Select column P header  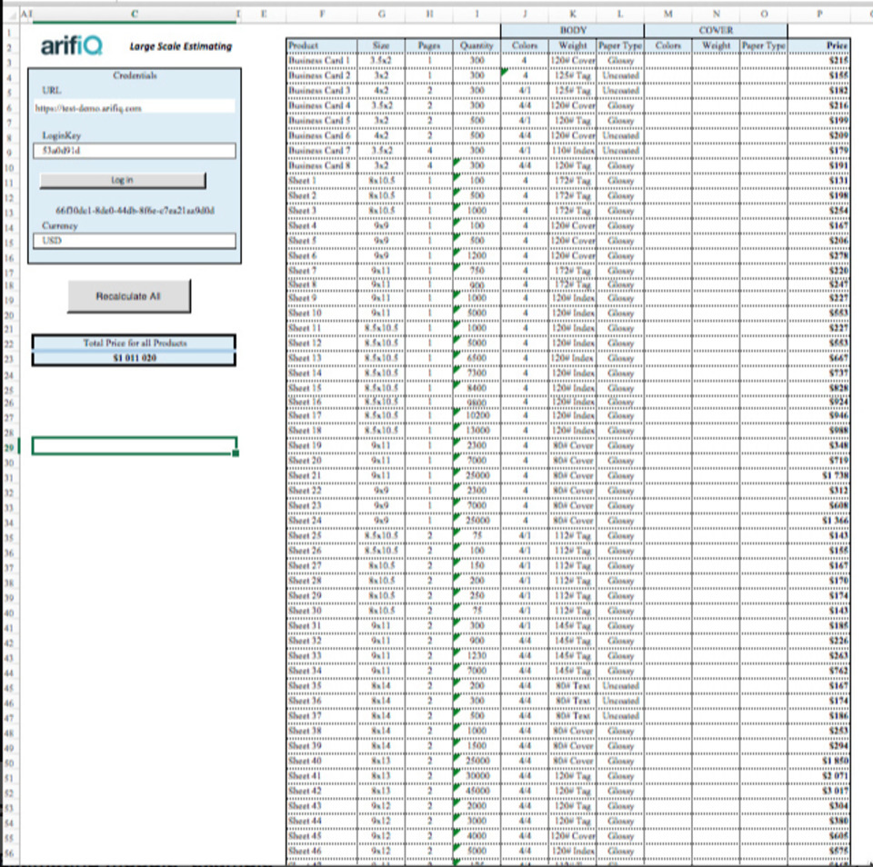(820, 14)
